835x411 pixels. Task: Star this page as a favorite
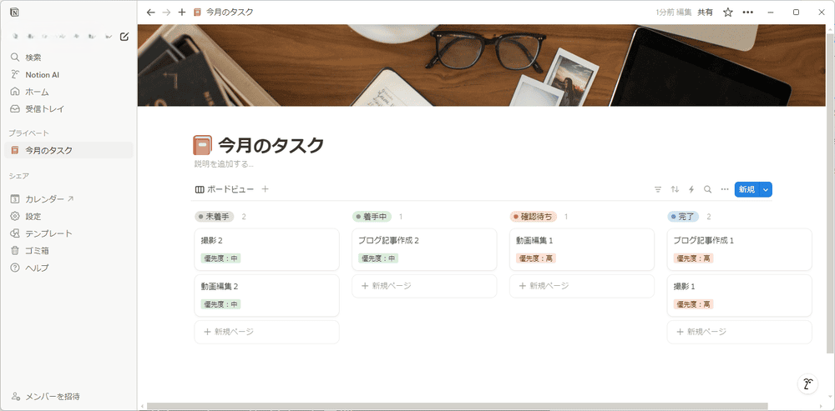point(728,13)
